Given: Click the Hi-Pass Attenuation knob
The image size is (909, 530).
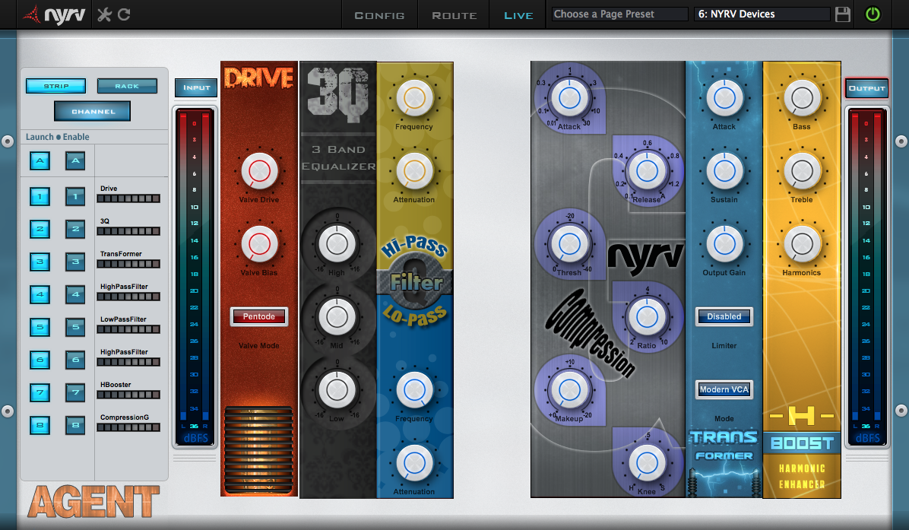Looking at the screenshot, I should click(x=414, y=171).
